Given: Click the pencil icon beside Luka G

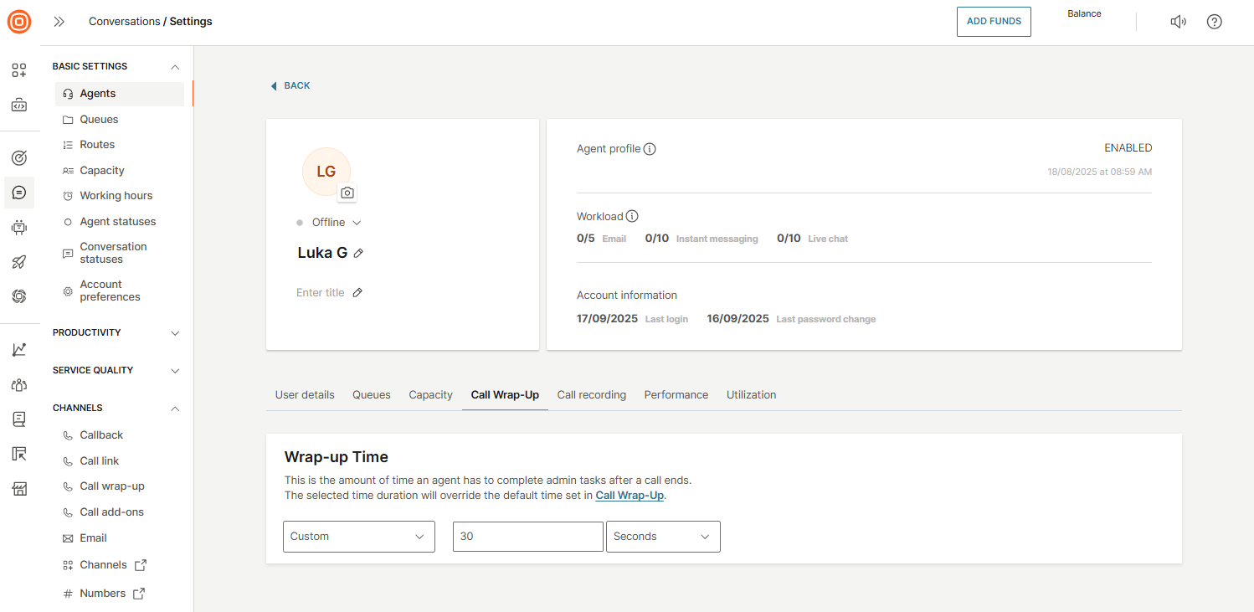Looking at the screenshot, I should click(x=358, y=253).
